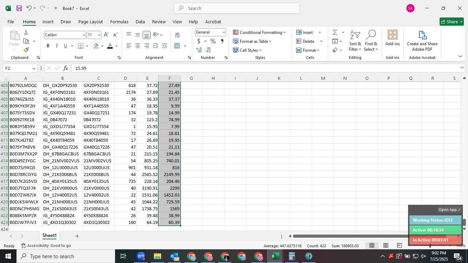Align text to the left

[129, 46]
